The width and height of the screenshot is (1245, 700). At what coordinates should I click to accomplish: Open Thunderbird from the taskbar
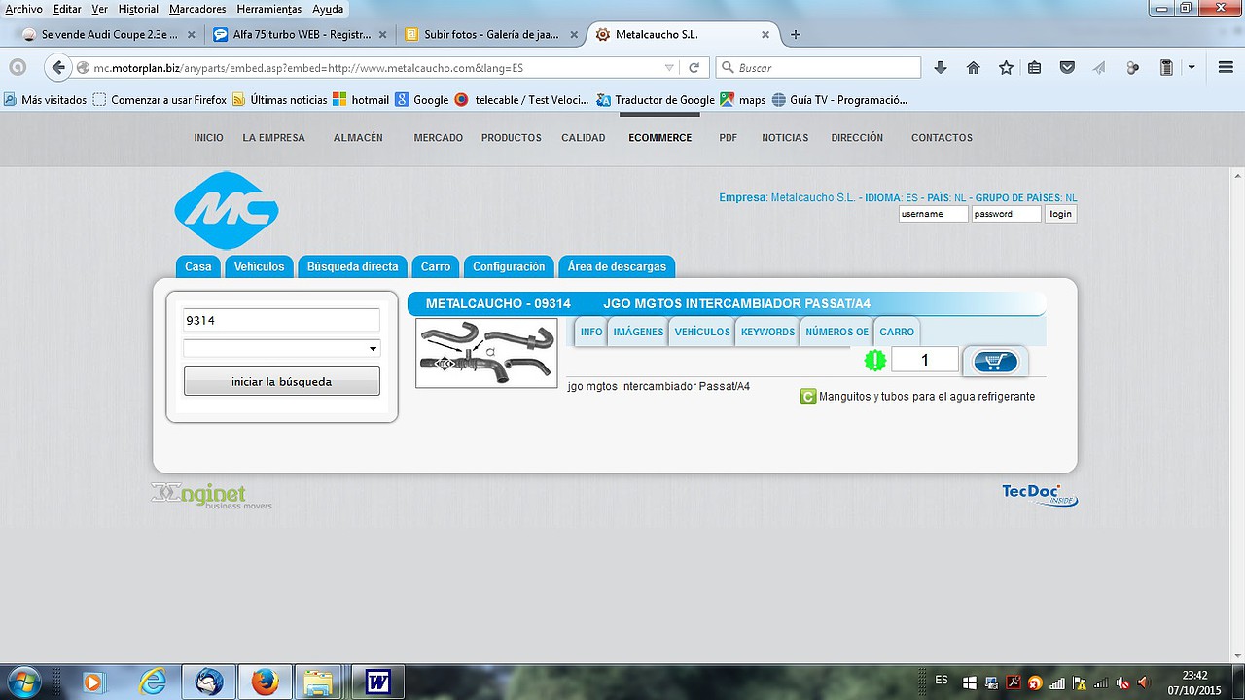point(209,682)
